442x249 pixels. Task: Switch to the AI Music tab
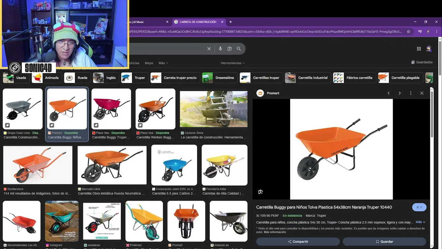pyautogui.click(x=147, y=22)
